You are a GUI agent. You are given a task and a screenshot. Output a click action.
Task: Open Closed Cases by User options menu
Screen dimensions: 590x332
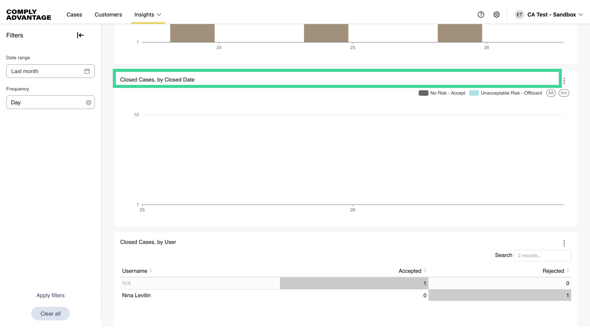pyautogui.click(x=564, y=243)
